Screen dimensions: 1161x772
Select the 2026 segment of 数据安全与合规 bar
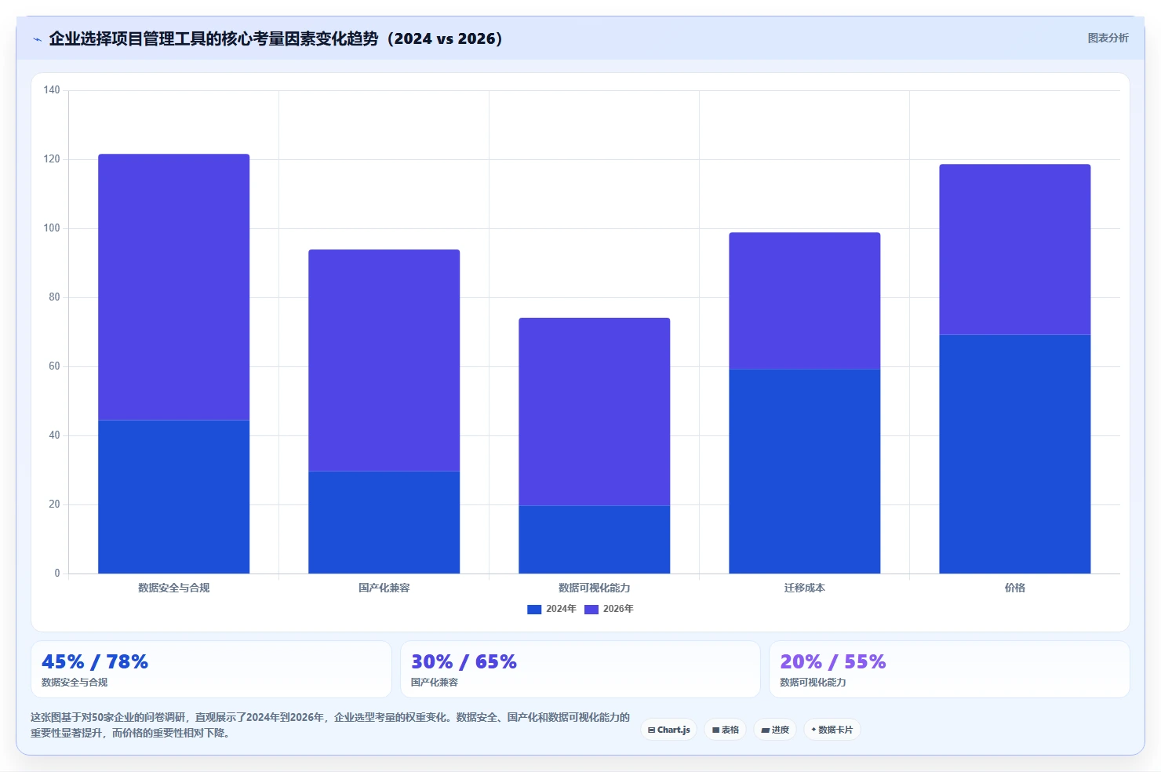coord(174,287)
